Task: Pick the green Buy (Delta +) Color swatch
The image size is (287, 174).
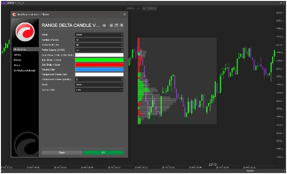Action: coord(99,60)
